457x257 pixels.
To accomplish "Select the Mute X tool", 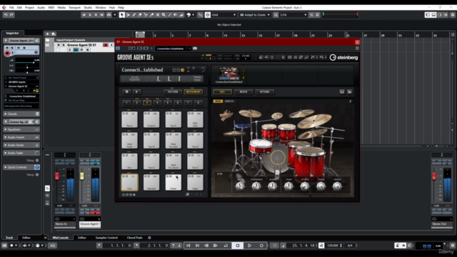I will (x=158, y=15).
